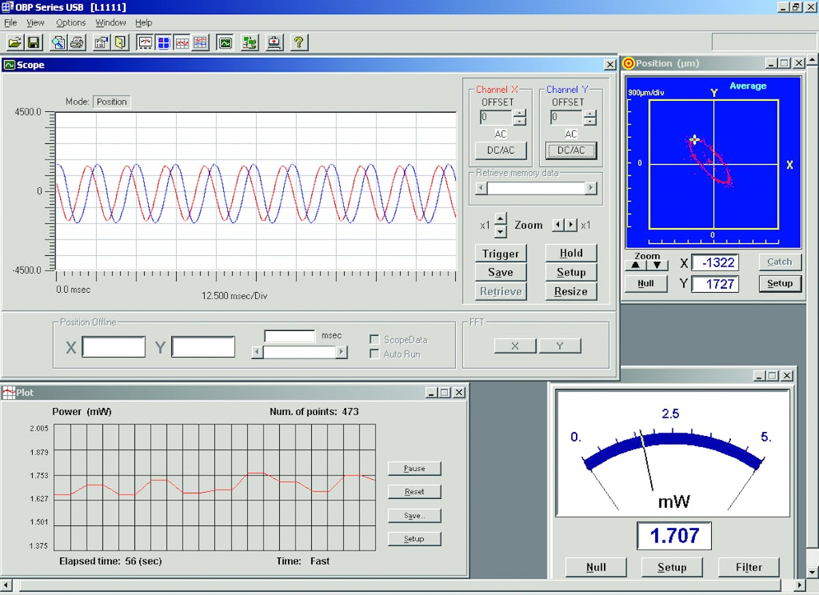Toggle DC/AC on Channel X

click(x=501, y=150)
